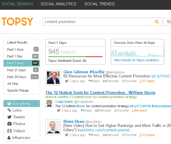Filter results by Past 21 Days
Image resolution: width=171 pixels, height=144 pixels.
(x=22, y=70)
